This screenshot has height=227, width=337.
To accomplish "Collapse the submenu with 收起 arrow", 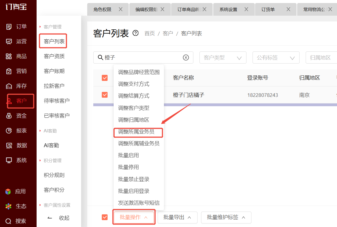I will coord(50,218).
